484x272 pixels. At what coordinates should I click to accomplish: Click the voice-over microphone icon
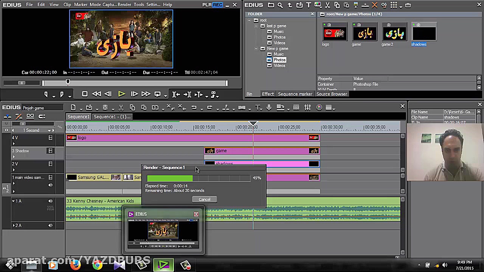(x=269, y=108)
